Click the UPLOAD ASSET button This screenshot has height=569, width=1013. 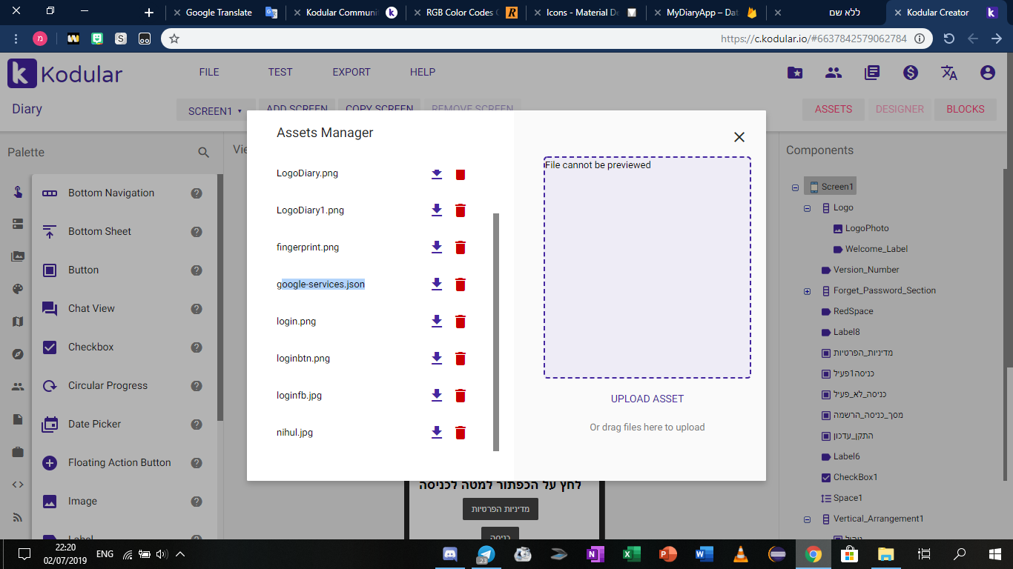pyautogui.click(x=647, y=398)
